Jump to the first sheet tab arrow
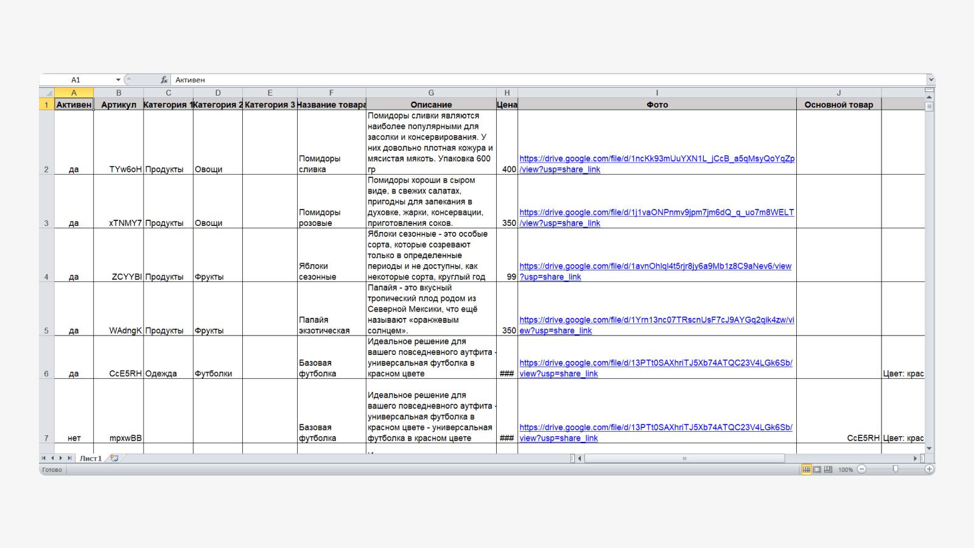The width and height of the screenshot is (974, 548). point(44,458)
